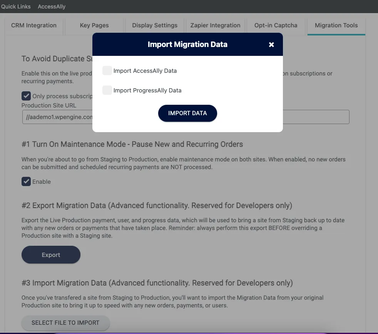This screenshot has height=334, width=378.
Task: Disable the Only process subscriptions checkbox
Action: point(26,96)
